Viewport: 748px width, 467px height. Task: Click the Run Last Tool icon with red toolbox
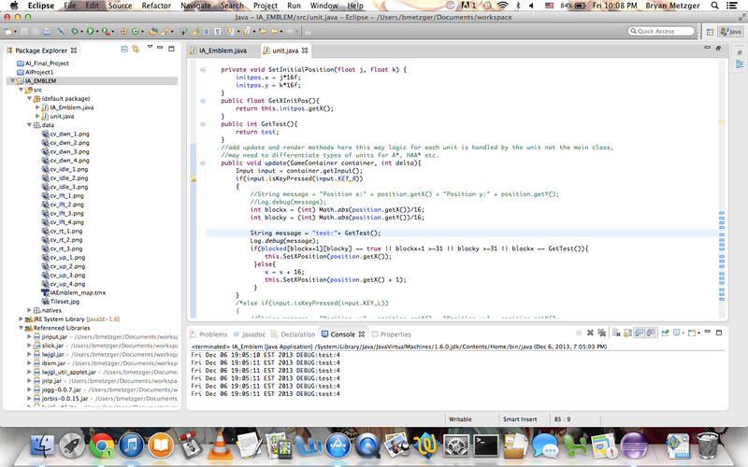106,32
